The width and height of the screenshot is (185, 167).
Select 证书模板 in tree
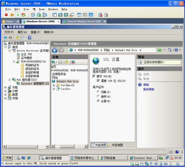(24, 58)
